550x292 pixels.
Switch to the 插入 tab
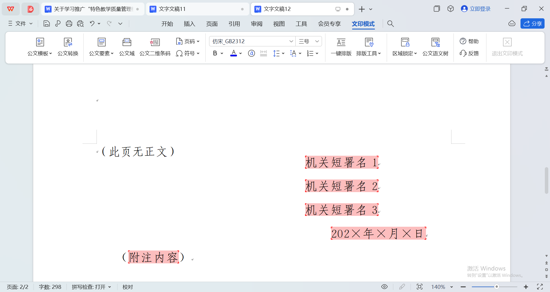(x=190, y=24)
